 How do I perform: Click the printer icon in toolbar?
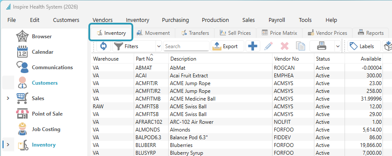pyautogui.click(x=322, y=46)
